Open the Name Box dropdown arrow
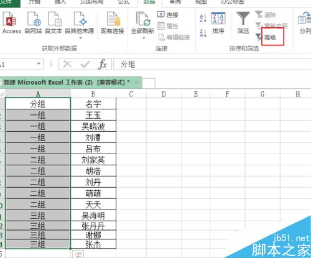Screen dimensions: 311x258 coord(39,63)
